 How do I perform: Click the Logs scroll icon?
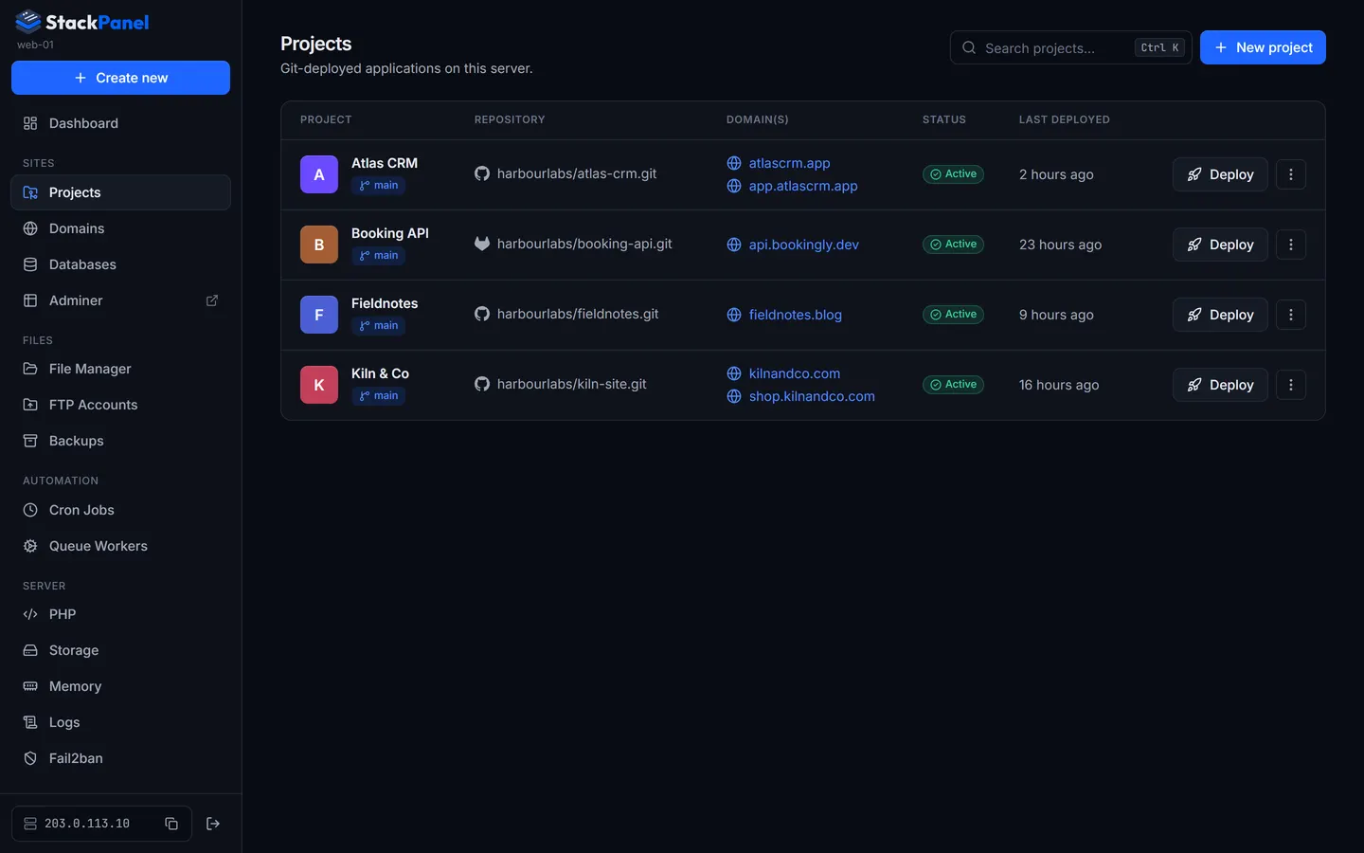[x=30, y=722]
